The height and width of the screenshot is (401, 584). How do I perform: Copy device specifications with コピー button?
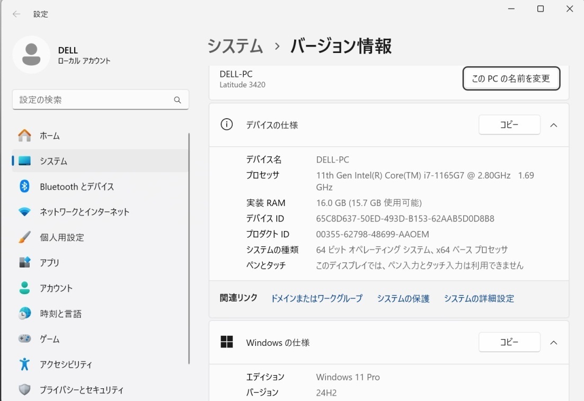click(509, 124)
